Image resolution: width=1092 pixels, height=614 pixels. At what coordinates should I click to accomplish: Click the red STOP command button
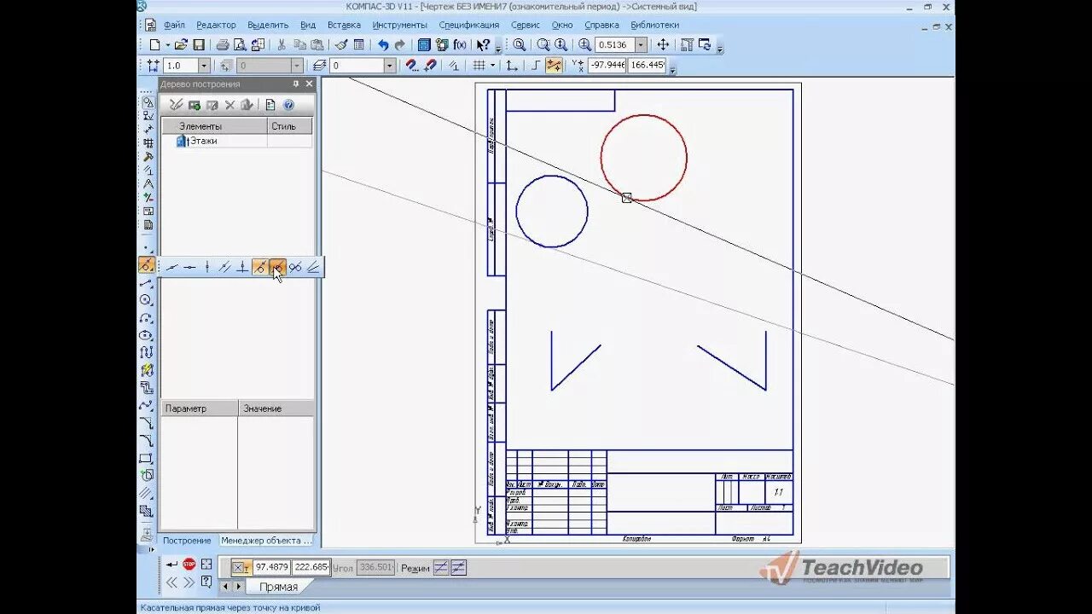click(x=189, y=564)
